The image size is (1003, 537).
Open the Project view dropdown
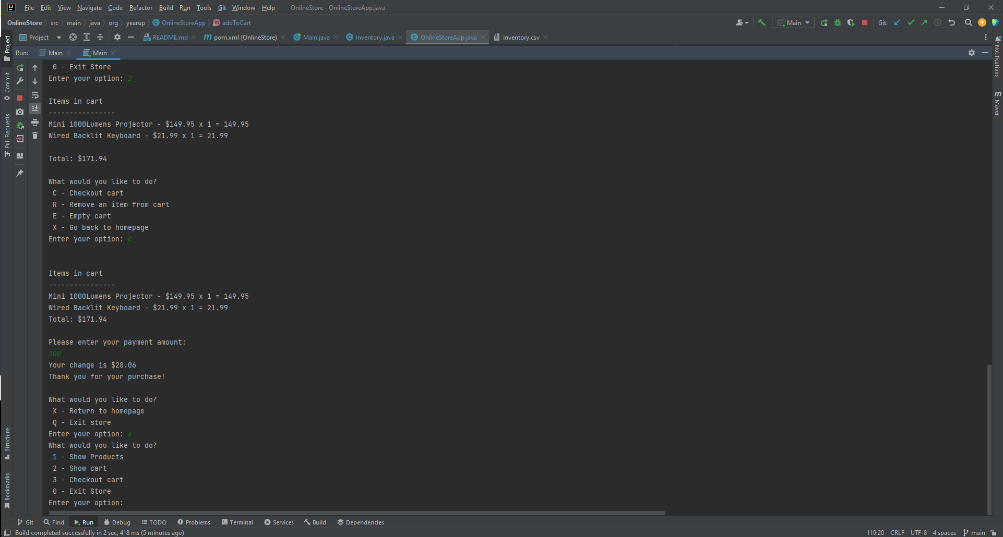pyautogui.click(x=40, y=37)
